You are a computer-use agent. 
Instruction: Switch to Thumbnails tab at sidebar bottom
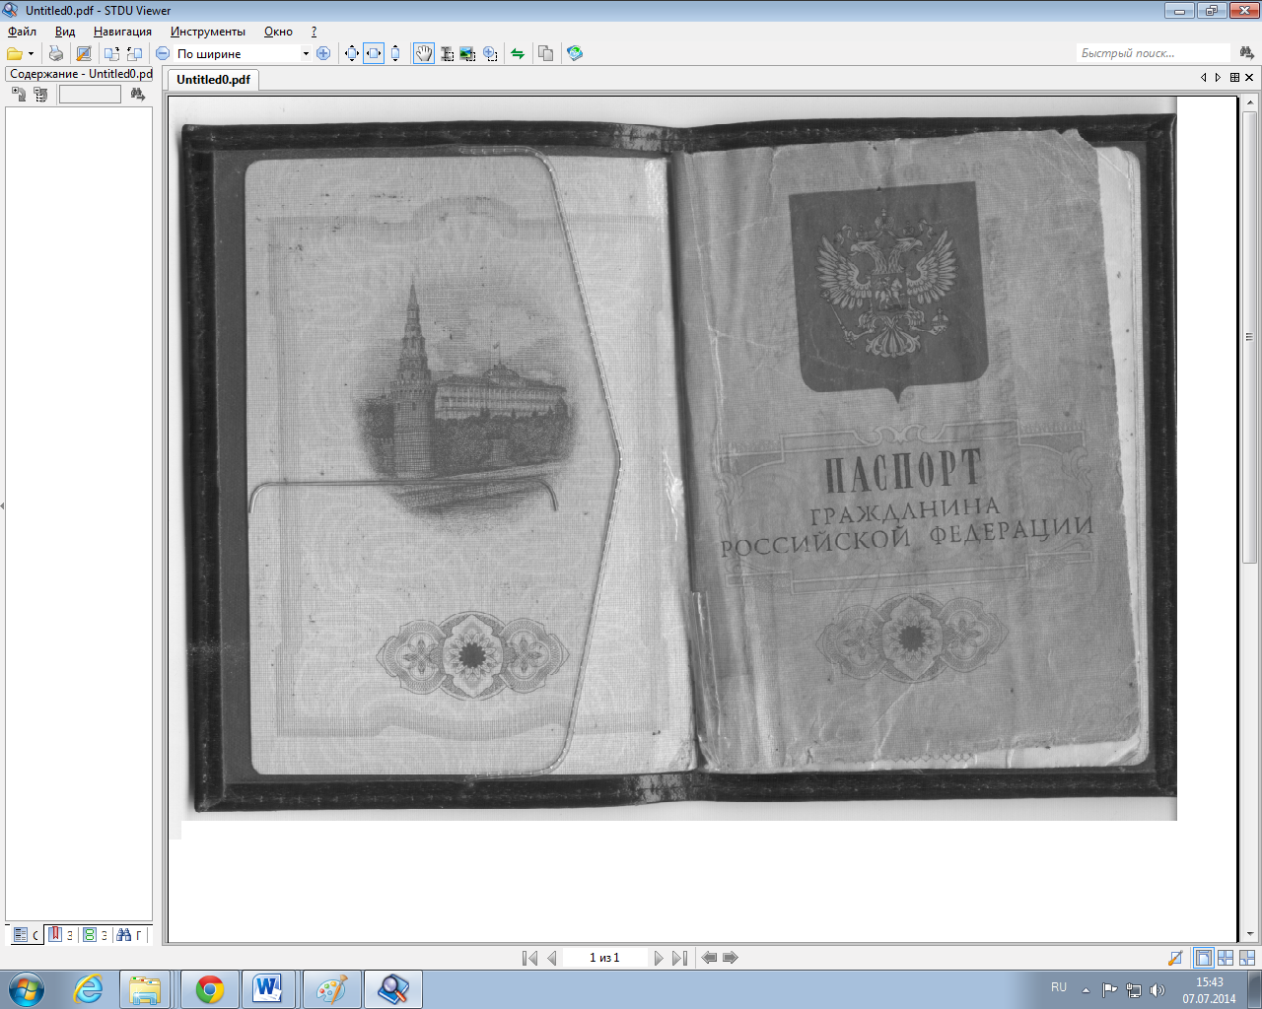pyautogui.click(x=95, y=934)
